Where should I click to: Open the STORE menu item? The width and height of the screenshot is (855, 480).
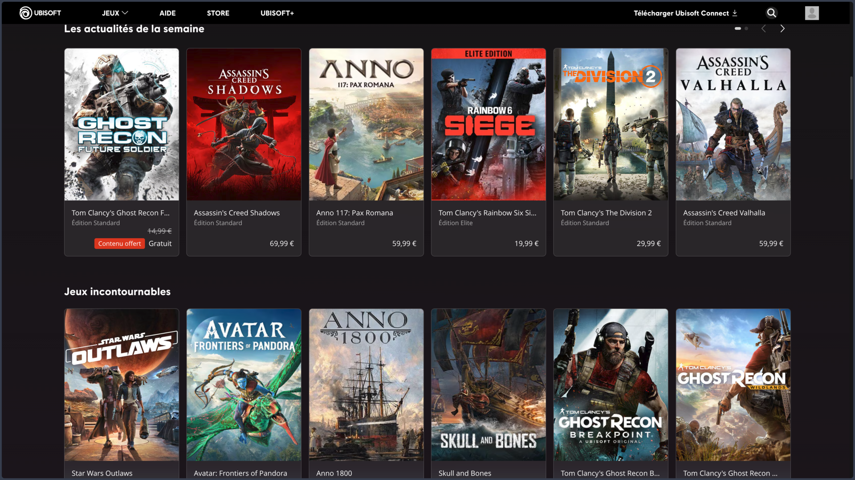(218, 13)
